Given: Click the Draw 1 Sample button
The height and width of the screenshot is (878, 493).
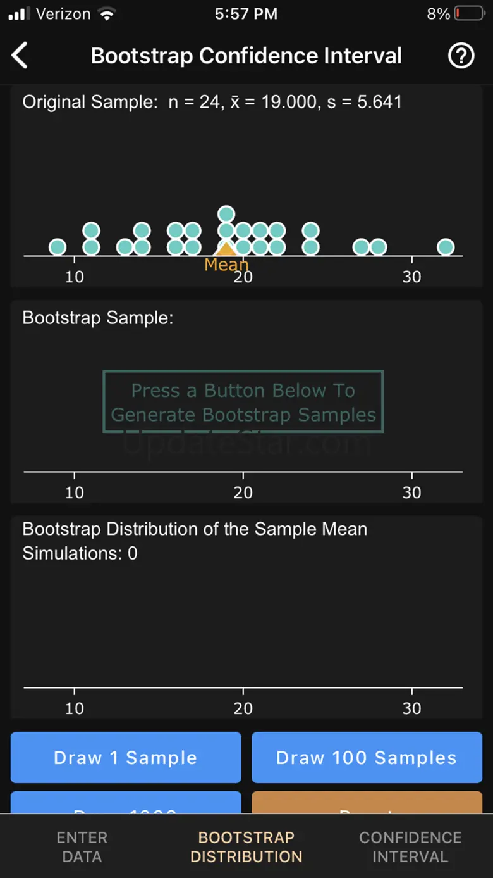Looking at the screenshot, I should (x=126, y=757).
